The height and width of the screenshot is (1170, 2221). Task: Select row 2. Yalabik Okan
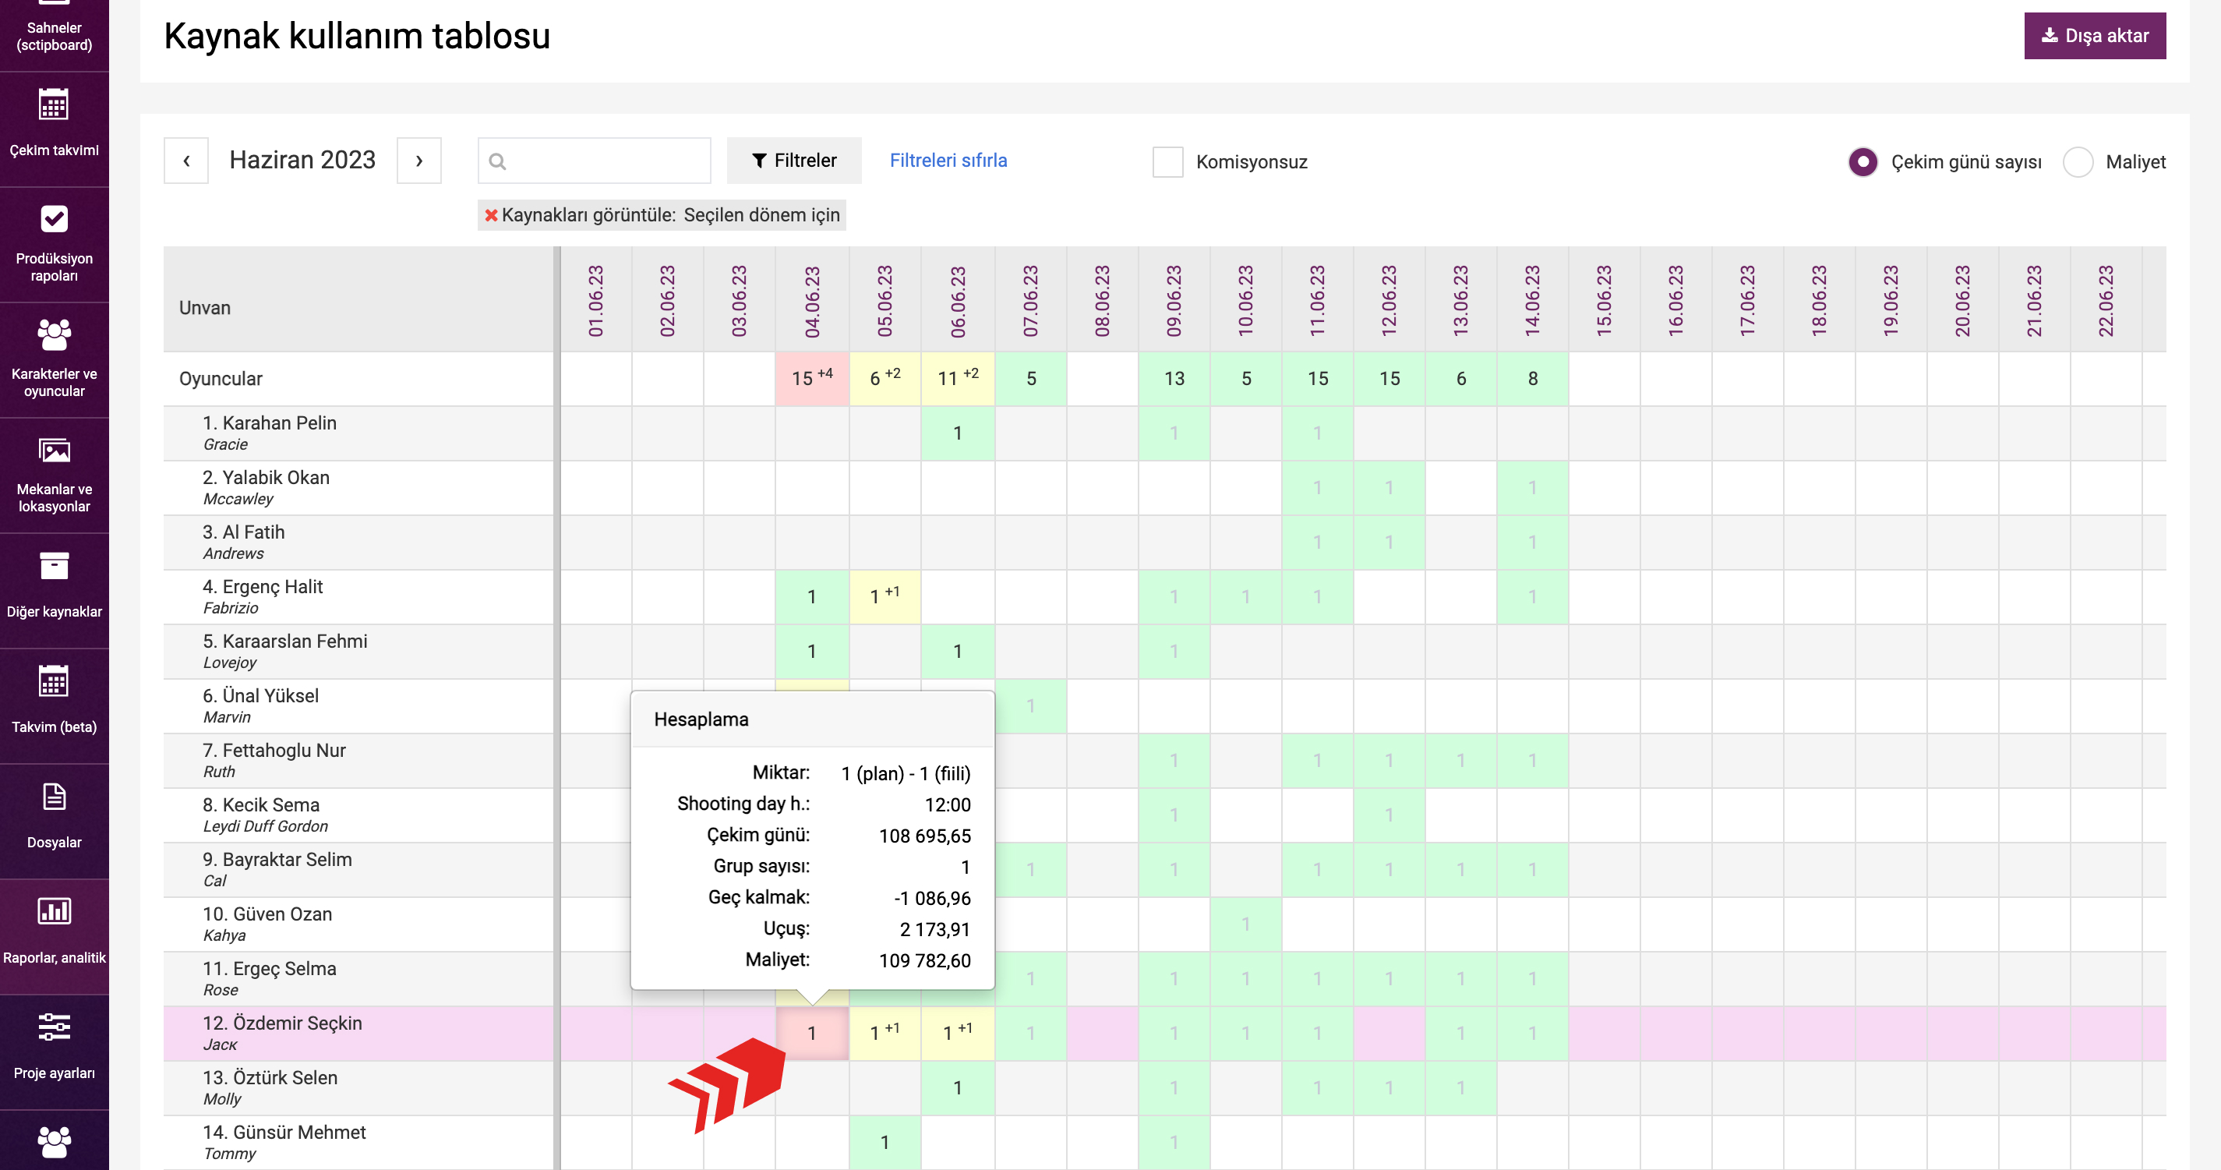[x=358, y=487]
